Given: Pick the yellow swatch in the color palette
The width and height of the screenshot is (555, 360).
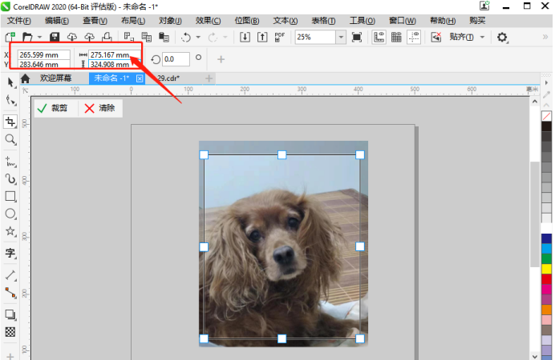Looking at the screenshot, I should tap(547, 270).
